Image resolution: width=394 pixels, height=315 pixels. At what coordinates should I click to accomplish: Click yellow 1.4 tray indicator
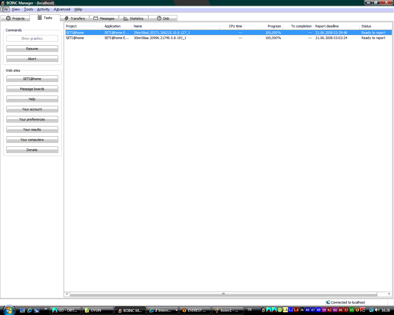point(285,310)
